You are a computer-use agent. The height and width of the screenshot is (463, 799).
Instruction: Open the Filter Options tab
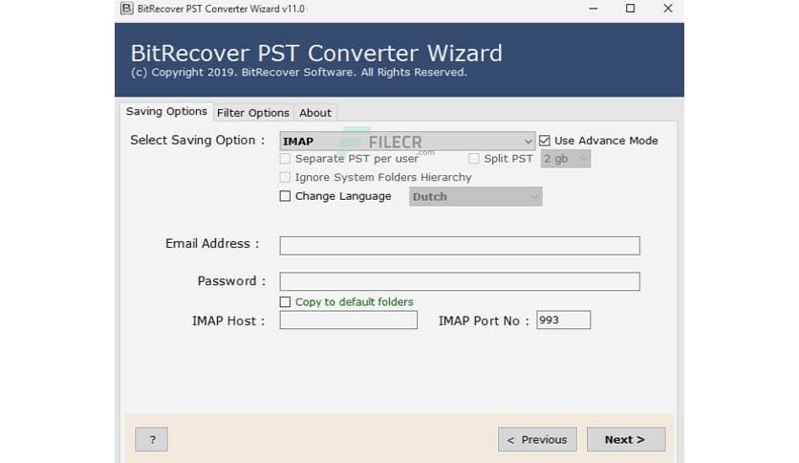252,113
